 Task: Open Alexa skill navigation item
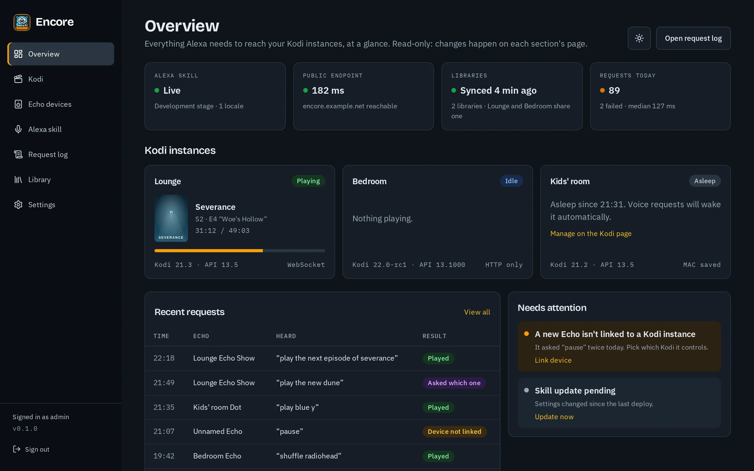pyautogui.click(x=61, y=129)
